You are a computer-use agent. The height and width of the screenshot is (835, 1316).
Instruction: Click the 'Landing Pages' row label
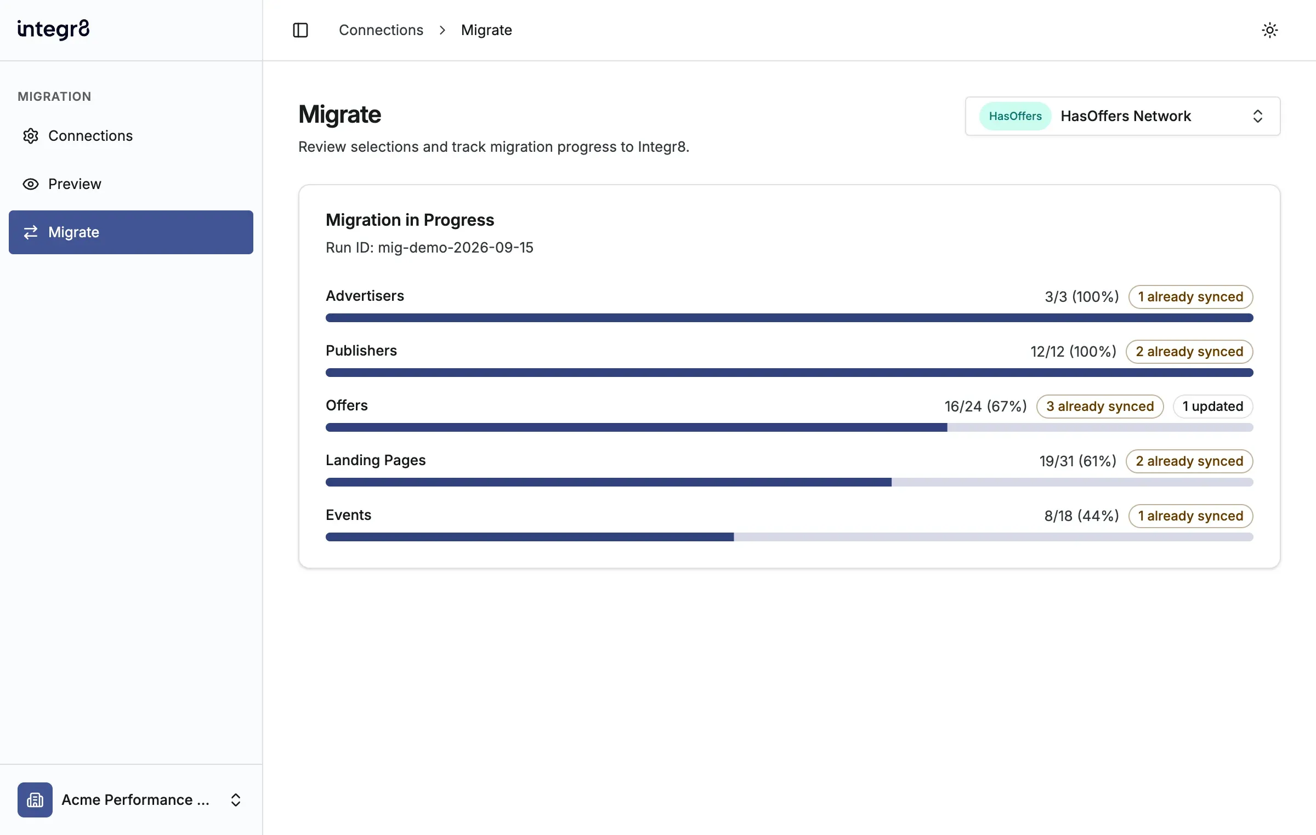coord(376,460)
